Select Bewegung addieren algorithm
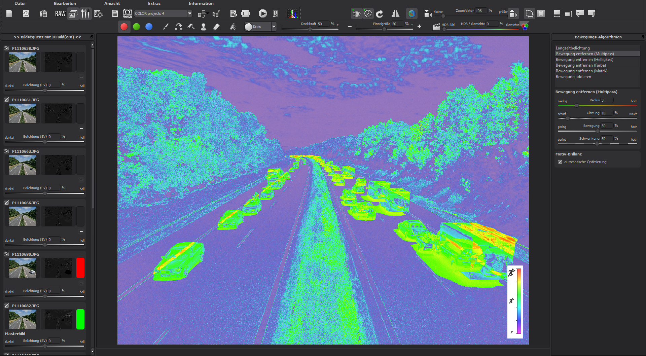Screen dimensions: 646x356 click(x=597, y=77)
